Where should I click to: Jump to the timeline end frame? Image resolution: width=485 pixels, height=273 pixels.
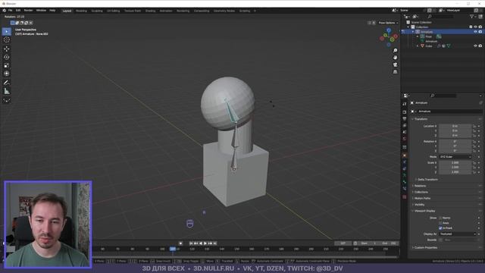coord(215,243)
